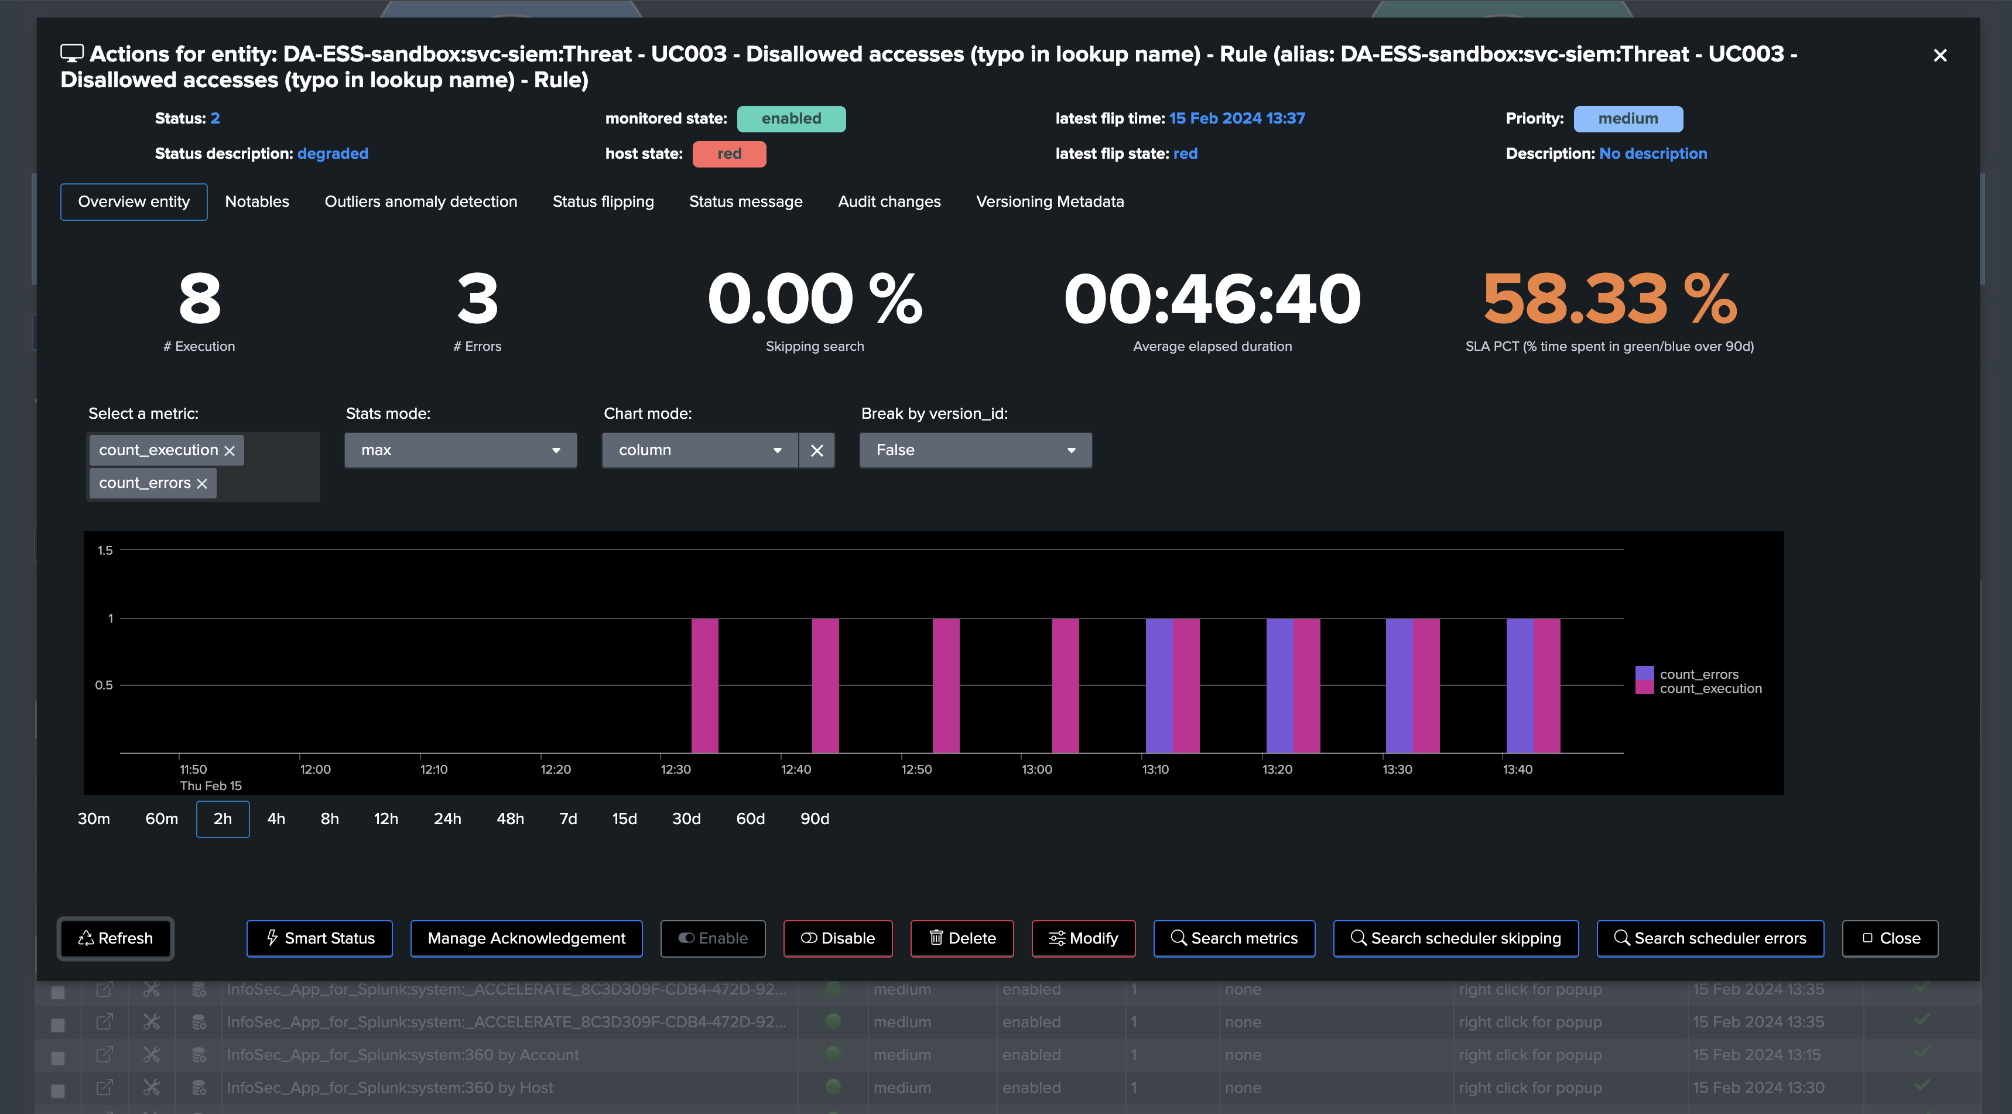Click the Refresh button
This screenshot has height=1114, width=2012.
pos(115,938)
